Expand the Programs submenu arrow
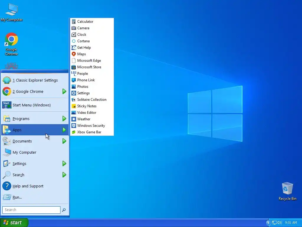The height and width of the screenshot is (227, 302). [x=64, y=119]
